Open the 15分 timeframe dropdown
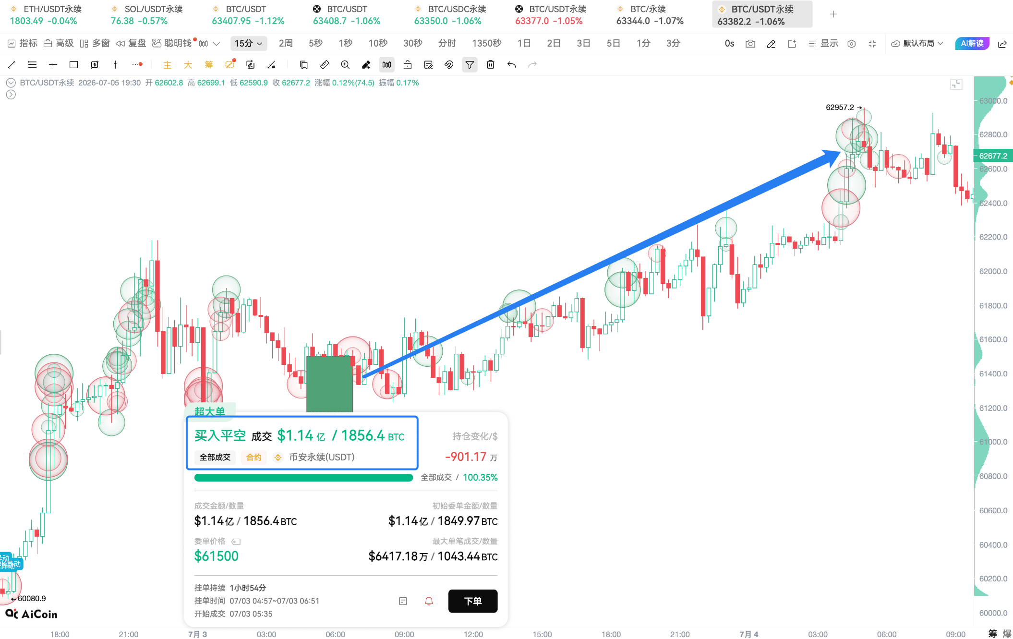This screenshot has width=1013, height=639. (248, 43)
